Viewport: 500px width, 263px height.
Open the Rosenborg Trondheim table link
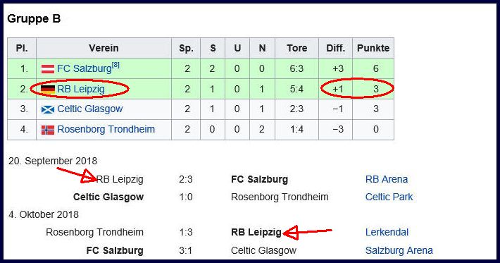pos(106,129)
